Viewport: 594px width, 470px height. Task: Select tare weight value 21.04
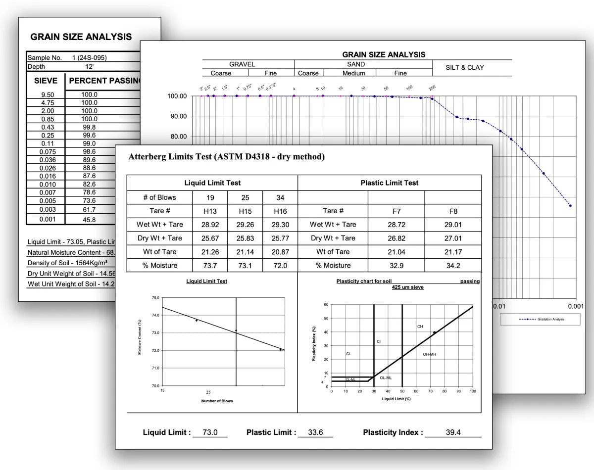pos(396,252)
